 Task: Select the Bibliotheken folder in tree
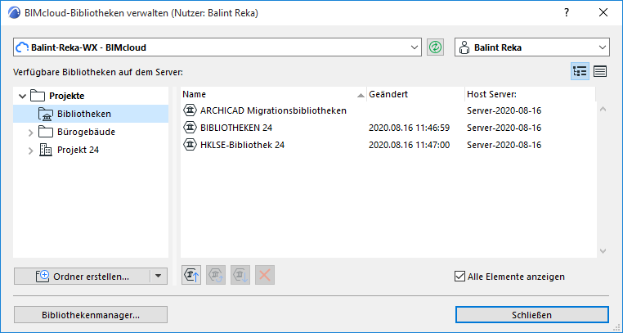coord(84,114)
